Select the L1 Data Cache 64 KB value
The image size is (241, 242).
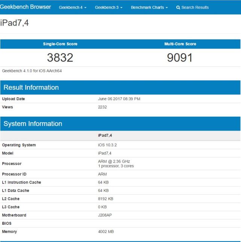[103, 191]
